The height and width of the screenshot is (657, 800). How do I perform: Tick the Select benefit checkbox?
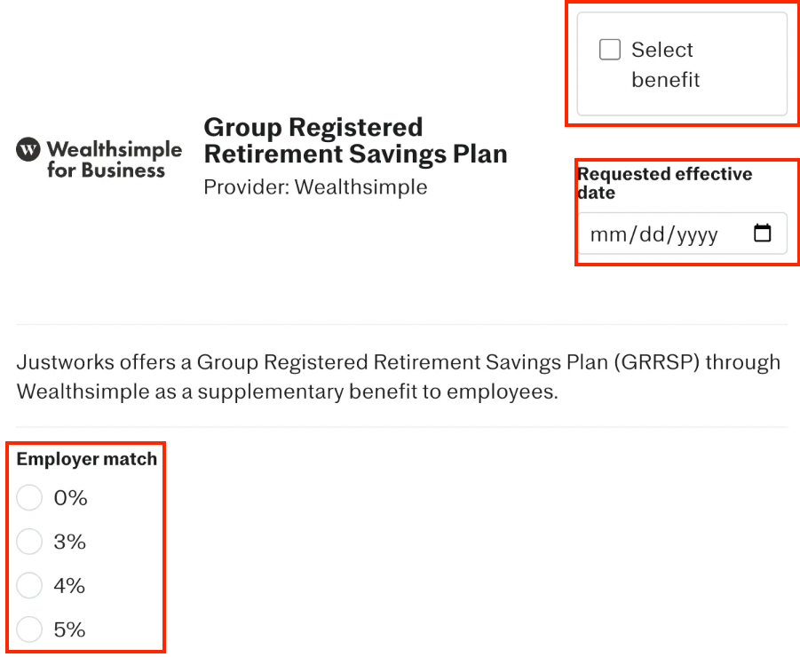610,50
